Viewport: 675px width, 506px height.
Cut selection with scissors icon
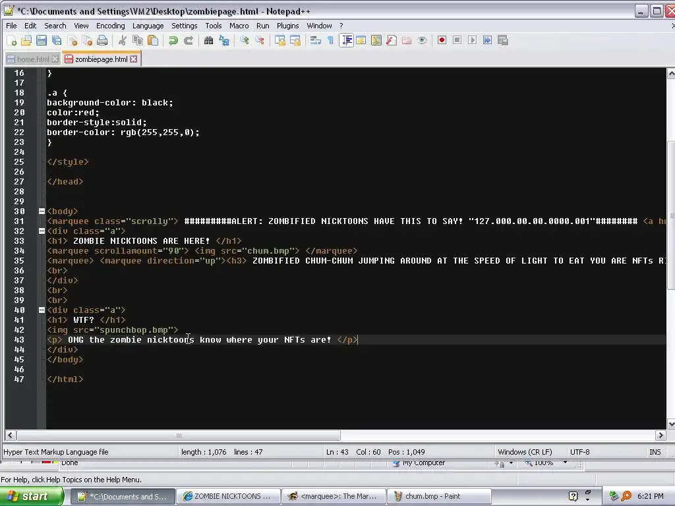point(123,40)
